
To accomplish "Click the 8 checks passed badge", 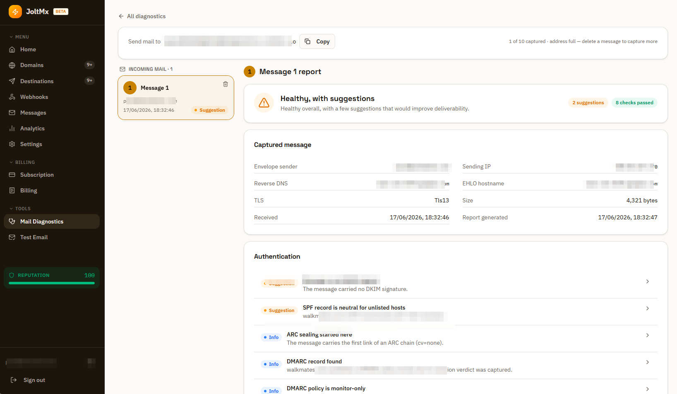I will point(634,103).
